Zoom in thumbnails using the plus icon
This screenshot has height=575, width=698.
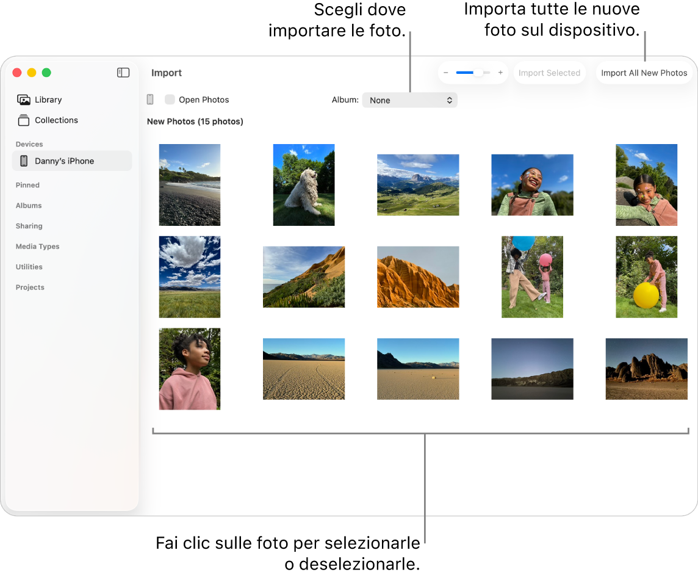pyautogui.click(x=500, y=72)
